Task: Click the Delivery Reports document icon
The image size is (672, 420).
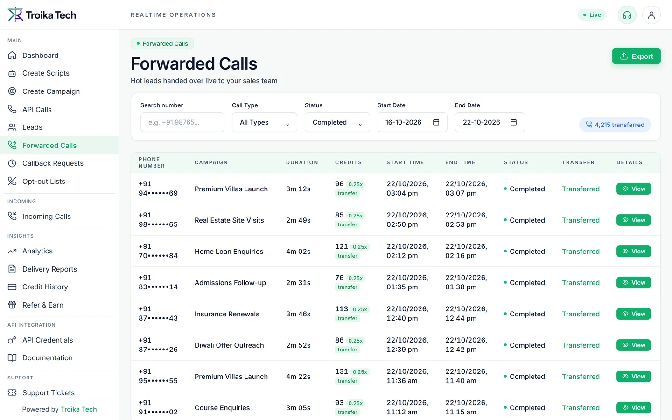Action: coord(12,269)
